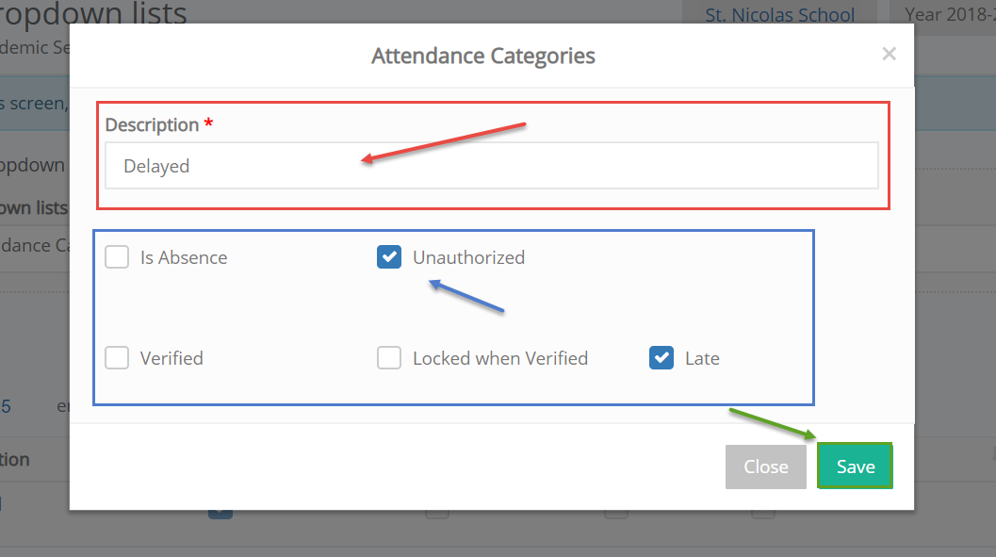Enable the Is Absence checkbox
996x557 pixels.
click(117, 257)
